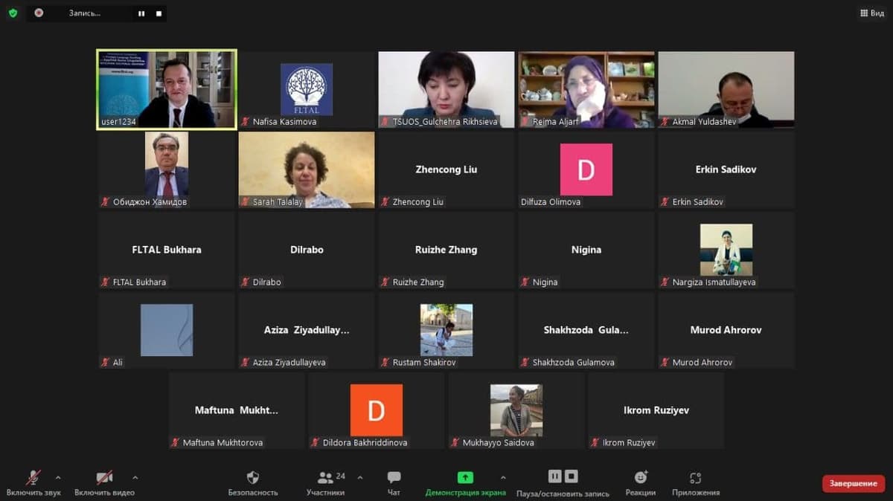Open the Участники participants panel
Viewport: 893px width, 501px height.
point(325,483)
